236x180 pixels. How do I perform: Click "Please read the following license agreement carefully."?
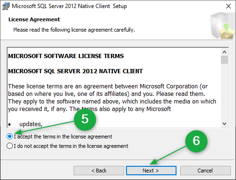click(x=74, y=30)
